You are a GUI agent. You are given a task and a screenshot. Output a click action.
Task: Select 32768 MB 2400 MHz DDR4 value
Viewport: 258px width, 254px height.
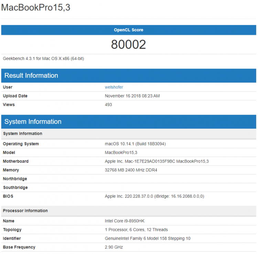tap(131, 170)
